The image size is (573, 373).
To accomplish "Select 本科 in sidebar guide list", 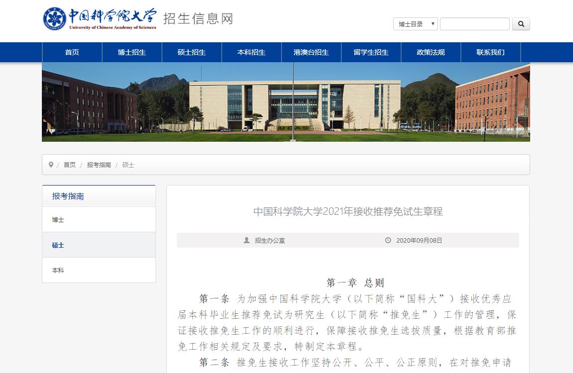I will pyautogui.click(x=58, y=270).
